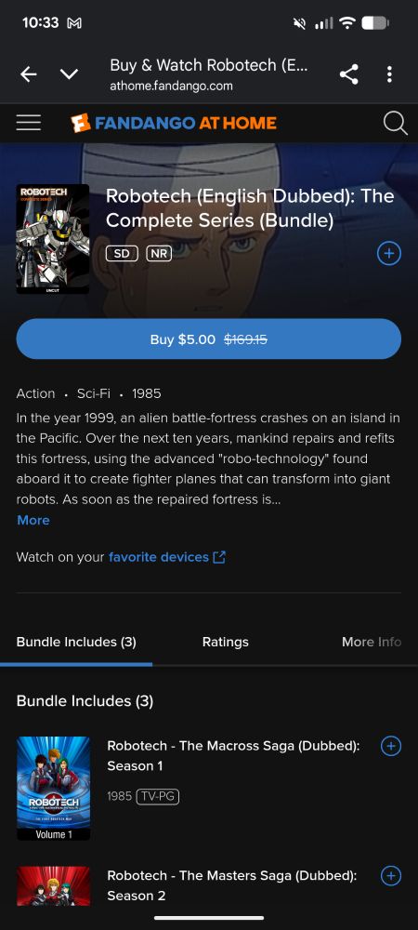Open the favorite devices link

159,557
